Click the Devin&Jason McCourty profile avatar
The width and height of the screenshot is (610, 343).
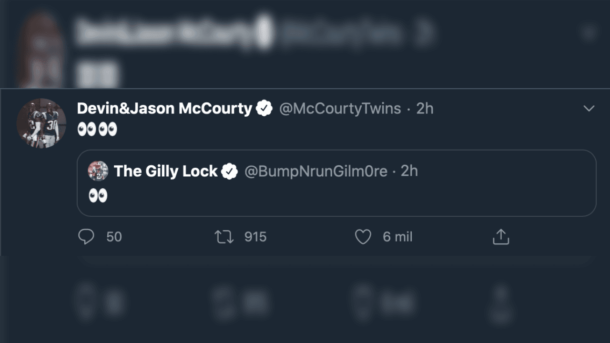click(41, 123)
